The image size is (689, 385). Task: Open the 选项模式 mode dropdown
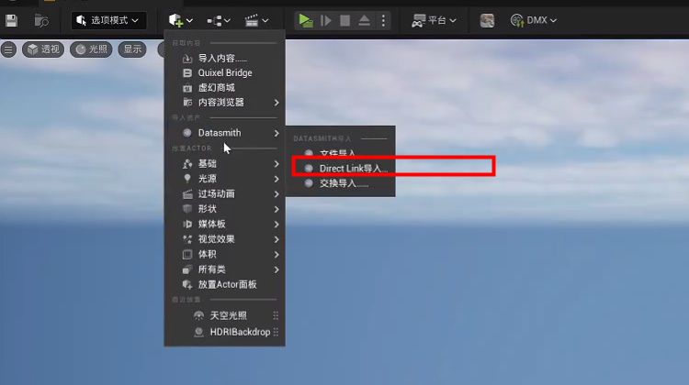[x=108, y=19]
